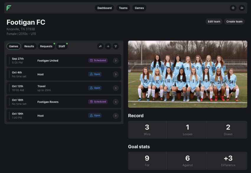Expand the Oct 12th Travel game details
Viewport: 251px width, 173px height.
(116, 88)
